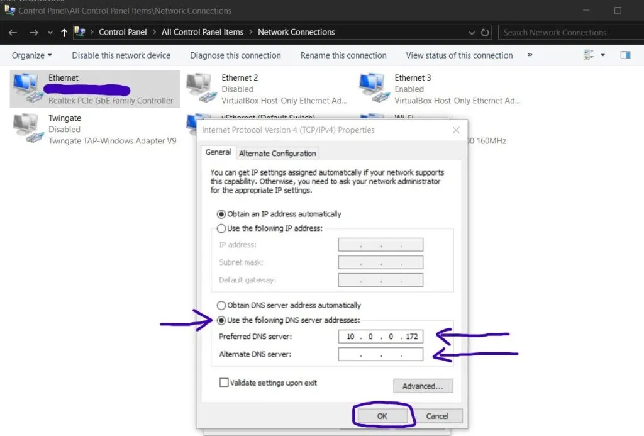This screenshot has height=436, width=644.
Task: Click the up navigation arrow icon
Action: (64, 32)
